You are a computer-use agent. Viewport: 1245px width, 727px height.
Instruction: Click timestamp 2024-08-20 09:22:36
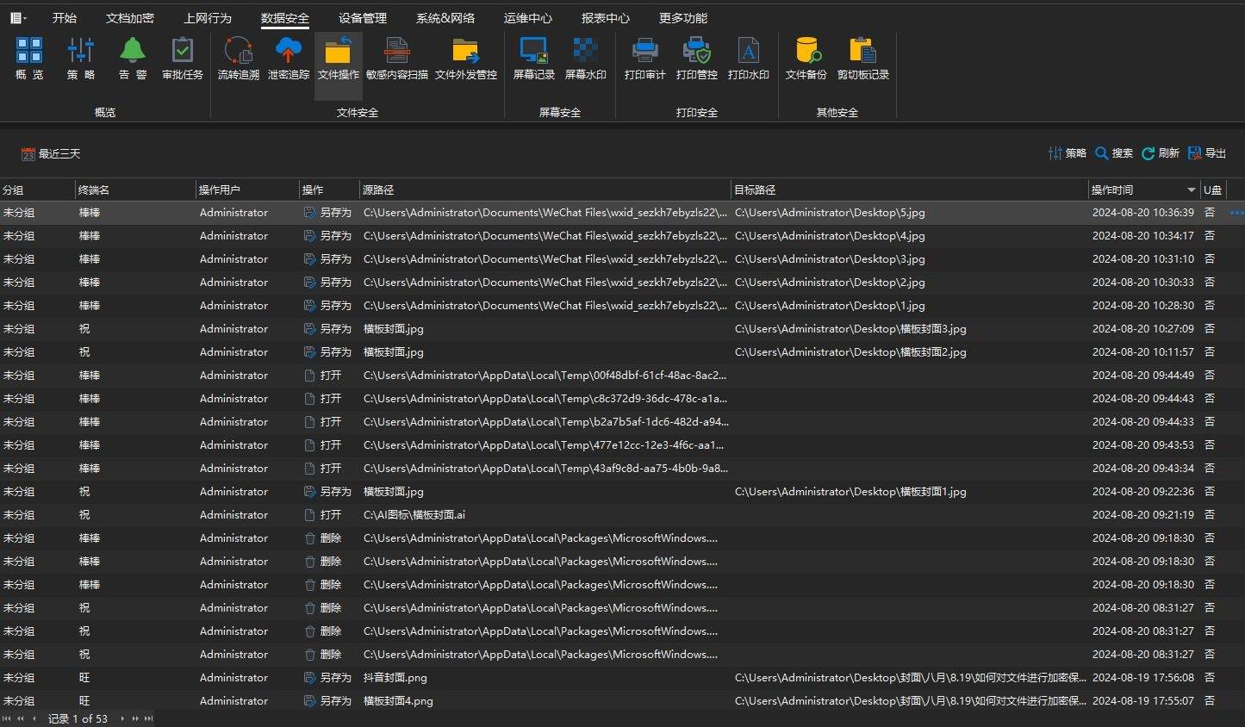pos(1142,491)
